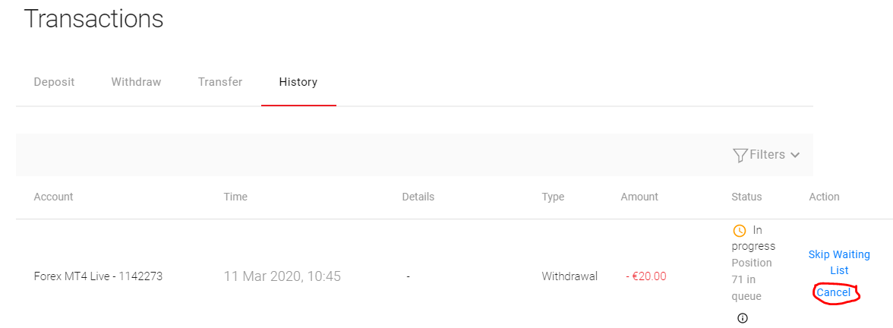Click the Details column header
The width and height of the screenshot is (893, 328).
[418, 197]
